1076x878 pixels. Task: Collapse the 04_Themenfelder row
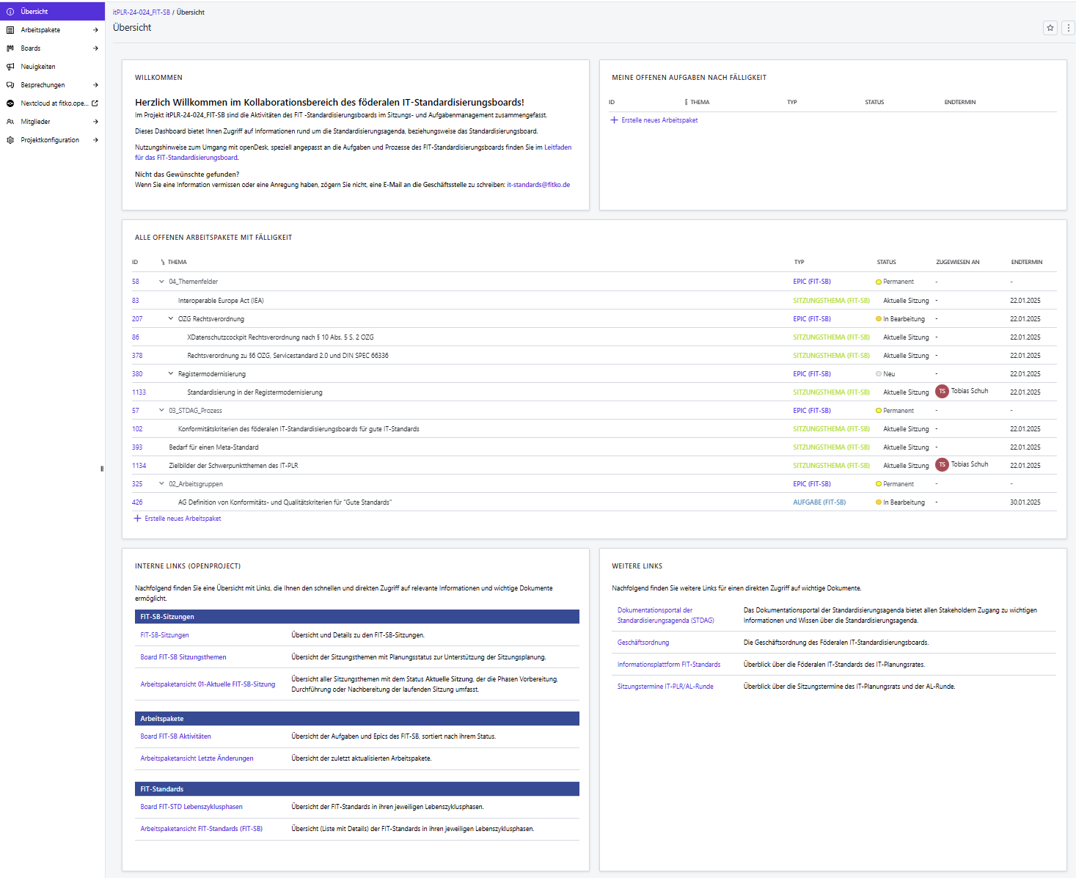[x=162, y=282]
